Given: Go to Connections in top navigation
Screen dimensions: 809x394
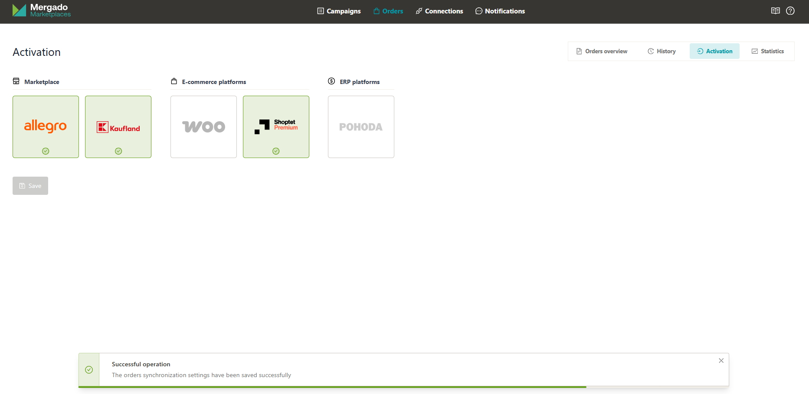Looking at the screenshot, I should pyautogui.click(x=439, y=11).
